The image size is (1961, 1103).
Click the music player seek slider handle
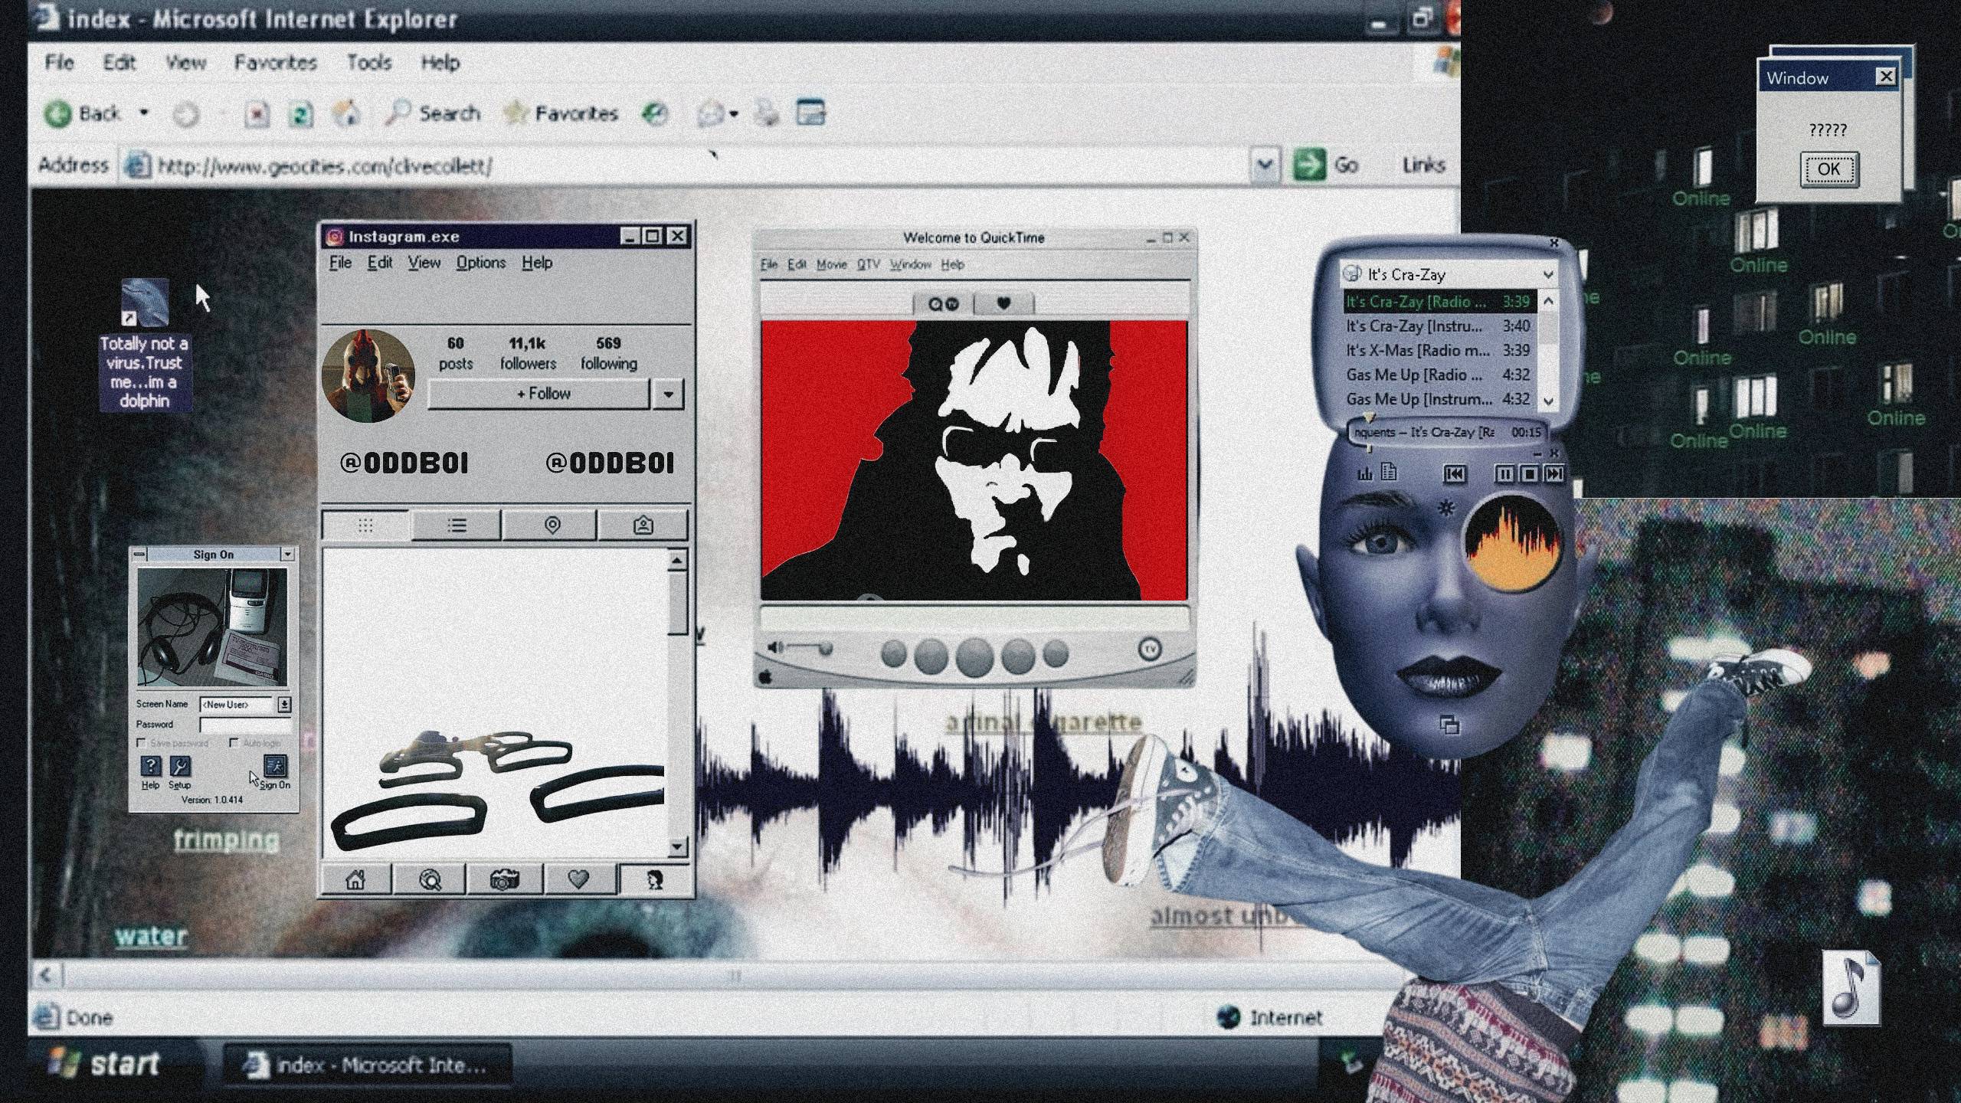(x=1369, y=418)
